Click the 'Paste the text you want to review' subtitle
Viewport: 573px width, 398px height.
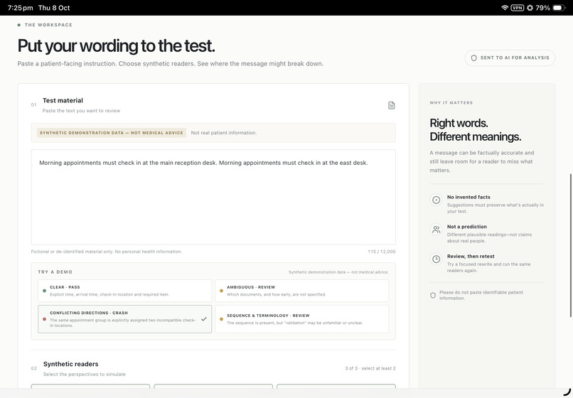click(x=81, y=111)
